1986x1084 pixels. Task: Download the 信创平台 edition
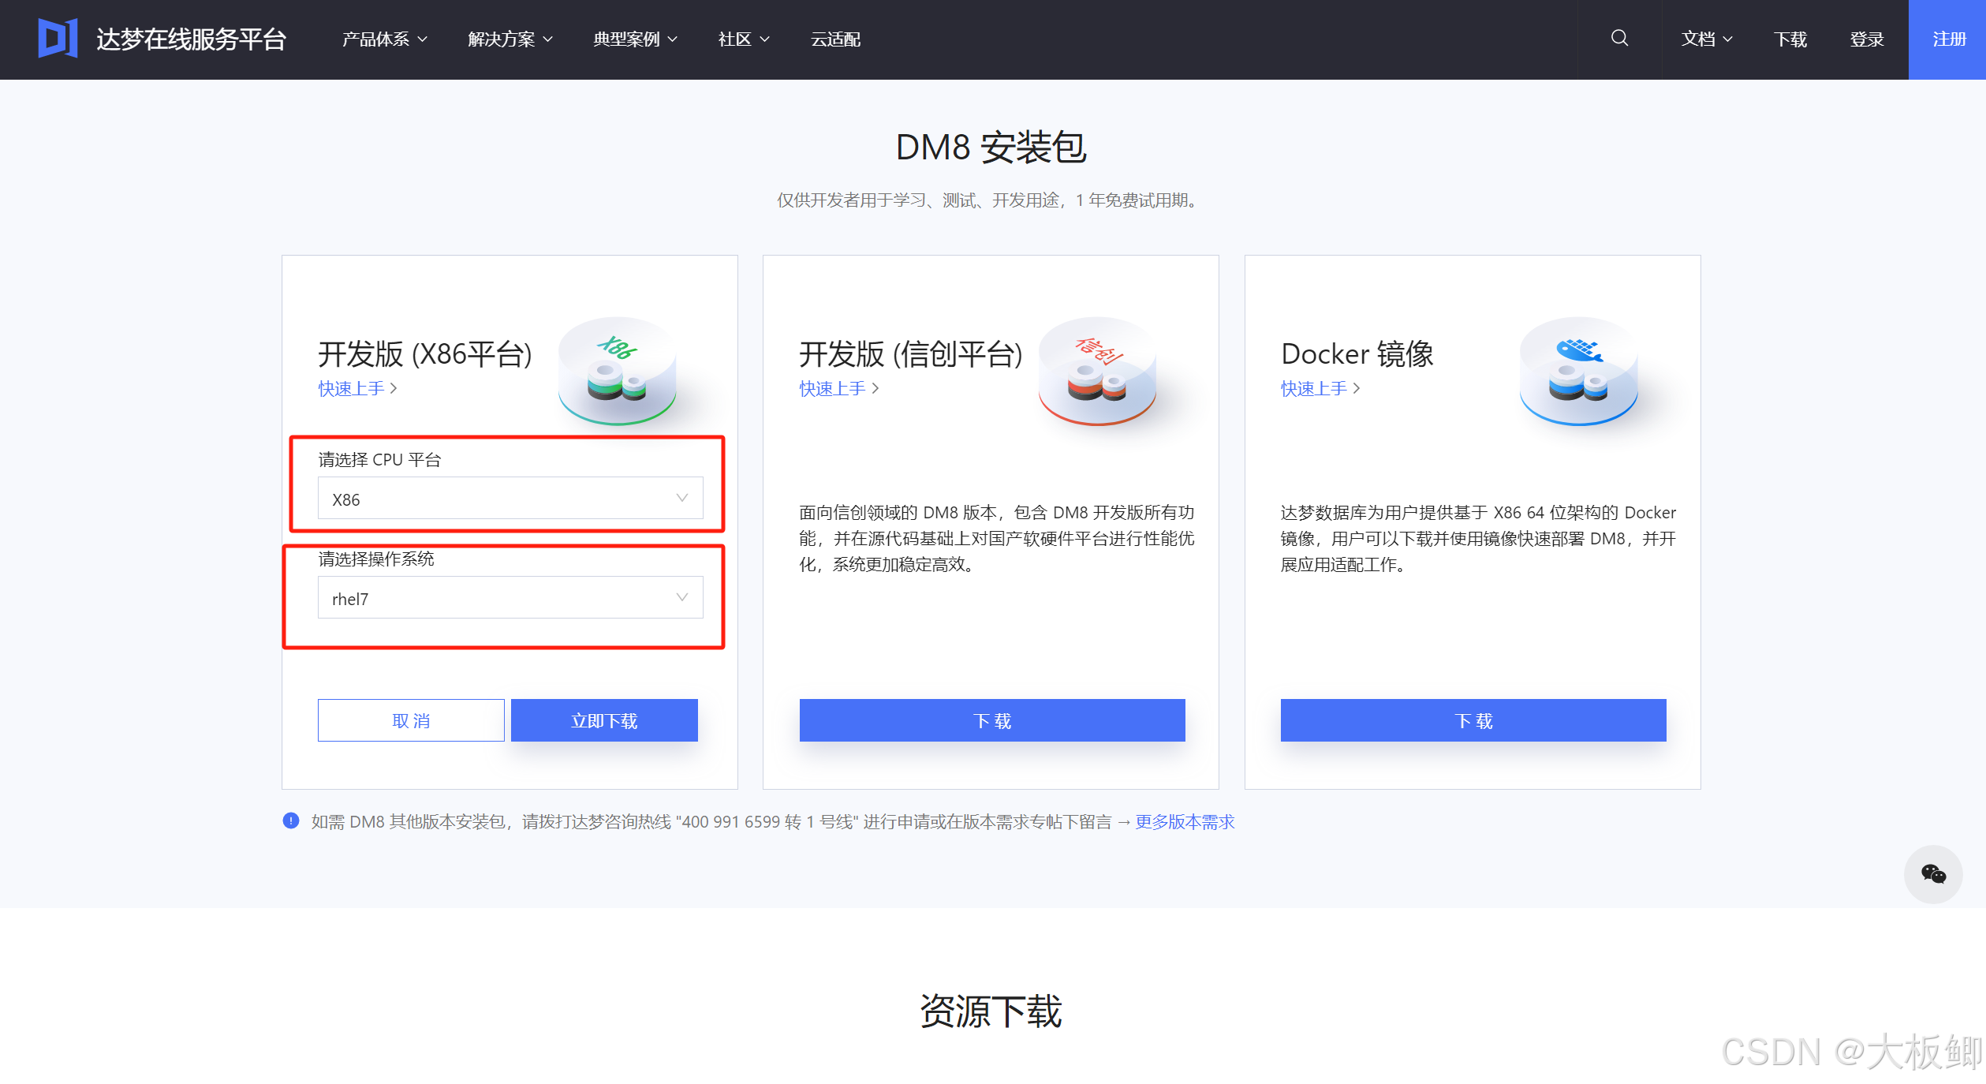pos(991,720)
